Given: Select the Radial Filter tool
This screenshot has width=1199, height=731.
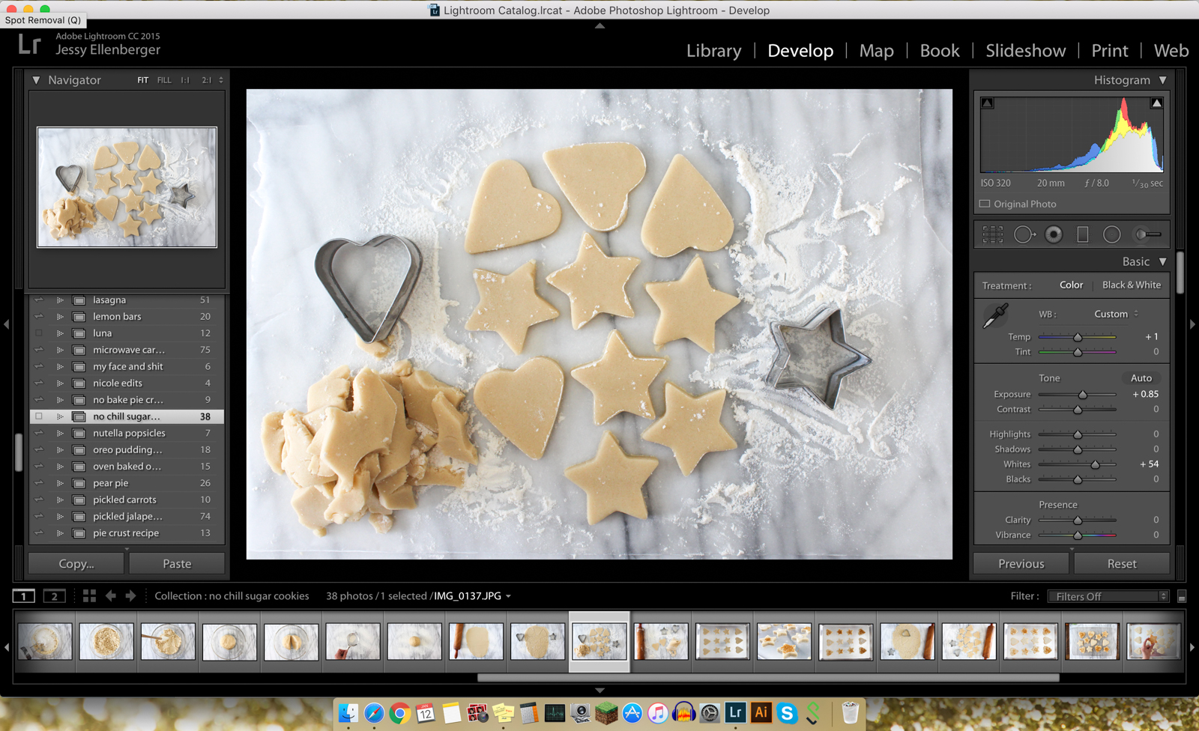Looking at the screenshot, I should tap(1112, 234).
